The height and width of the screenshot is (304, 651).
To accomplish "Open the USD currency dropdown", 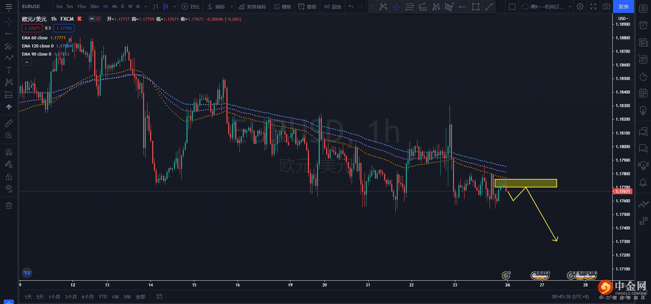I will [623, 18].
